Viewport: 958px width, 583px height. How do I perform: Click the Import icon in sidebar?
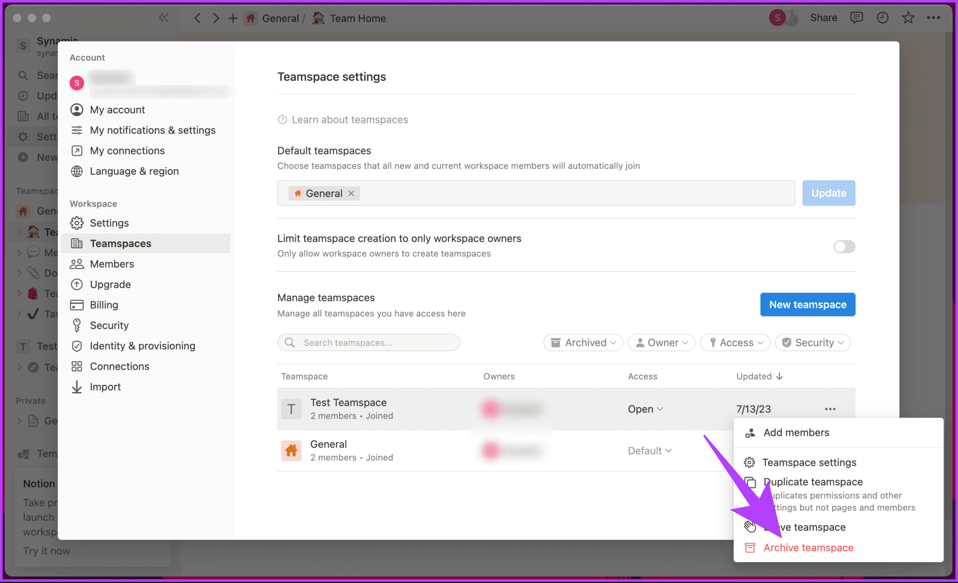pyautogui.click(x=77, y=386)
